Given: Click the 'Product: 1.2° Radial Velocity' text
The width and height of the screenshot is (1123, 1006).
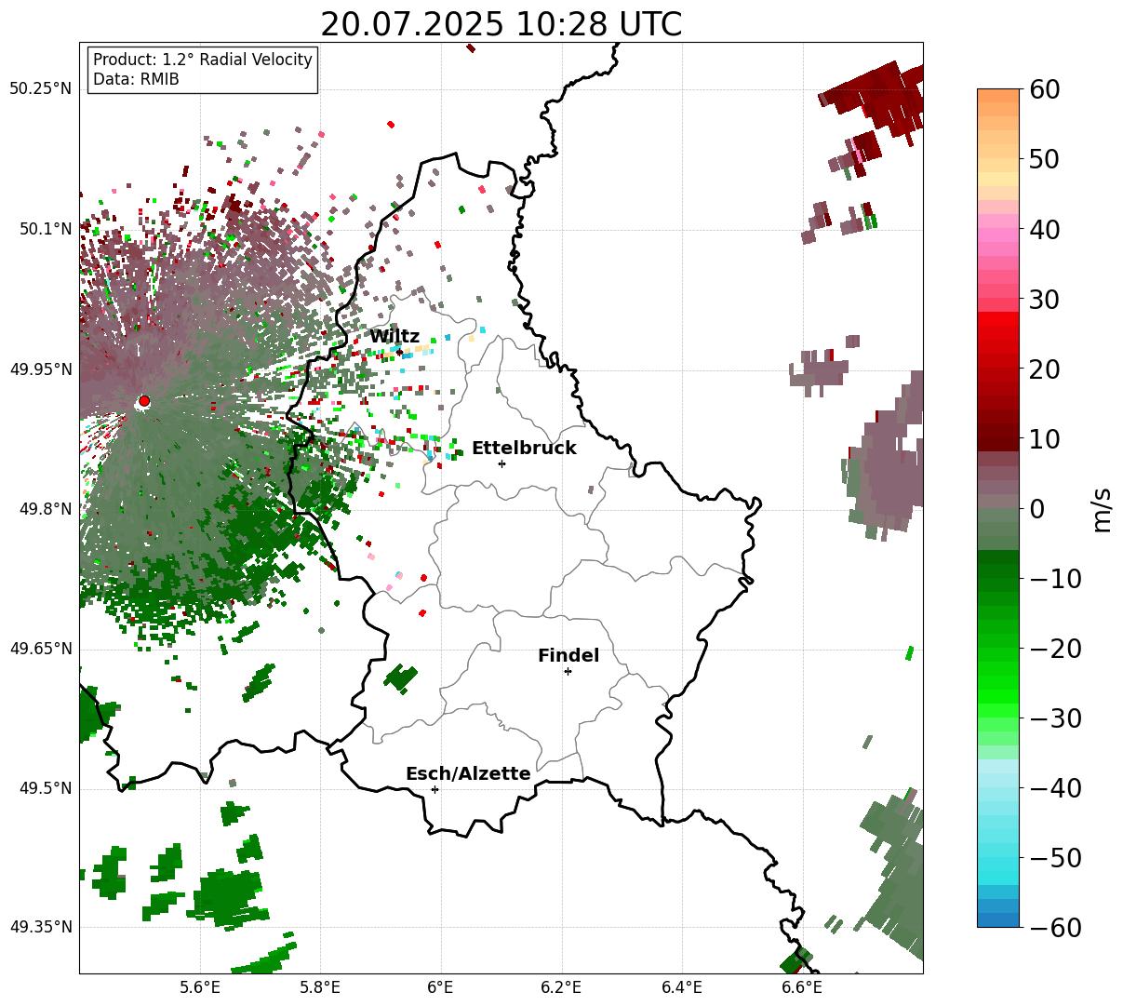Looking at the screenshot, I should (x=203, y=60).
